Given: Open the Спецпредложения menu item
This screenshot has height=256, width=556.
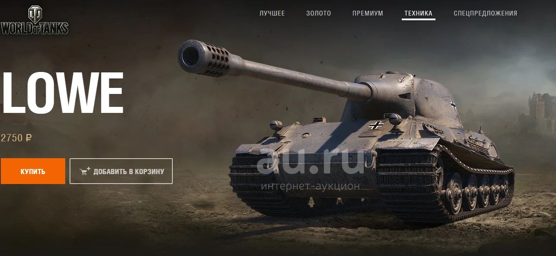Looking at the screenshot, I should pyautogui.click(x=485, y=13).
